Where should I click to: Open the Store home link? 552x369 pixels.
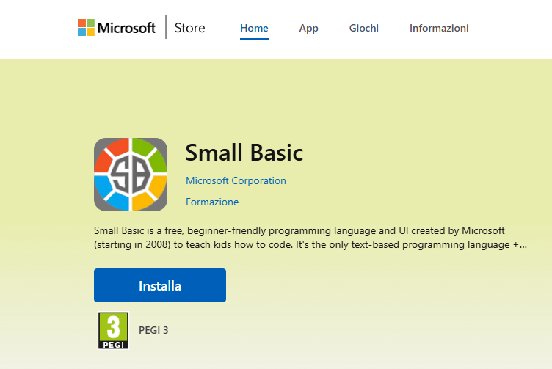tap(189, 28)
